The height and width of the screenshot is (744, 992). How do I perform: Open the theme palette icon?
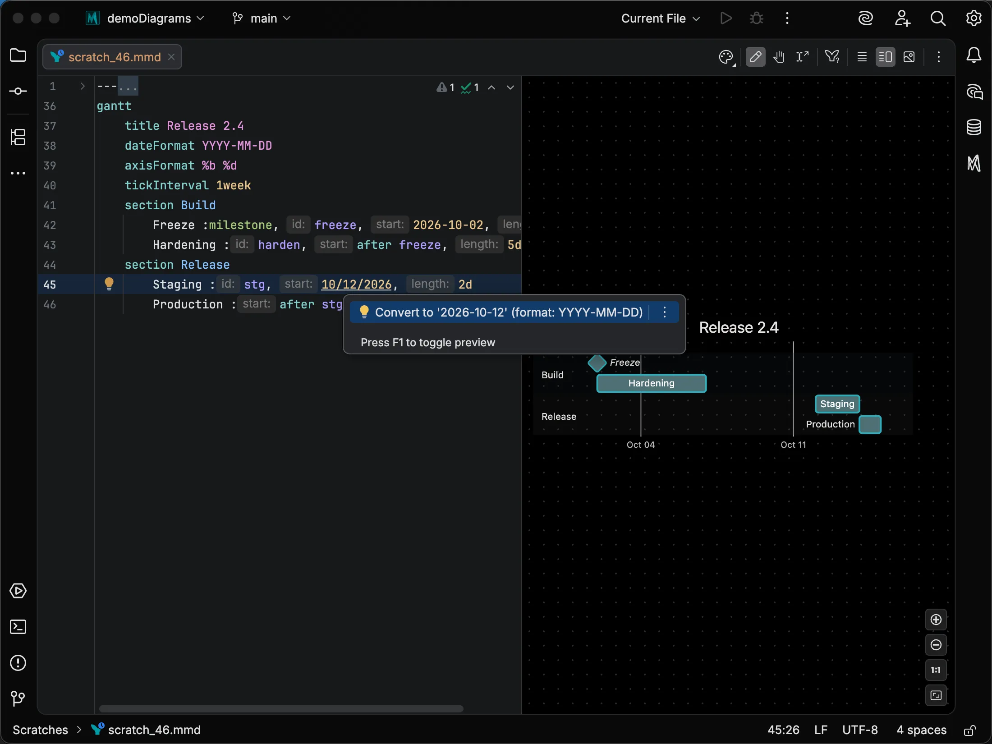point(726,57)
